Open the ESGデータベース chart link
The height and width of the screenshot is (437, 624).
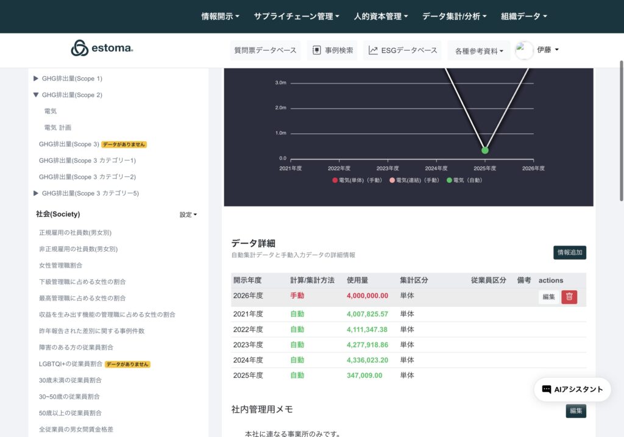pos(403,51)
